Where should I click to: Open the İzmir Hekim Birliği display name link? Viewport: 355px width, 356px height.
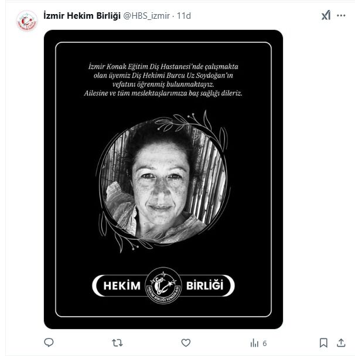coord(82,16)
